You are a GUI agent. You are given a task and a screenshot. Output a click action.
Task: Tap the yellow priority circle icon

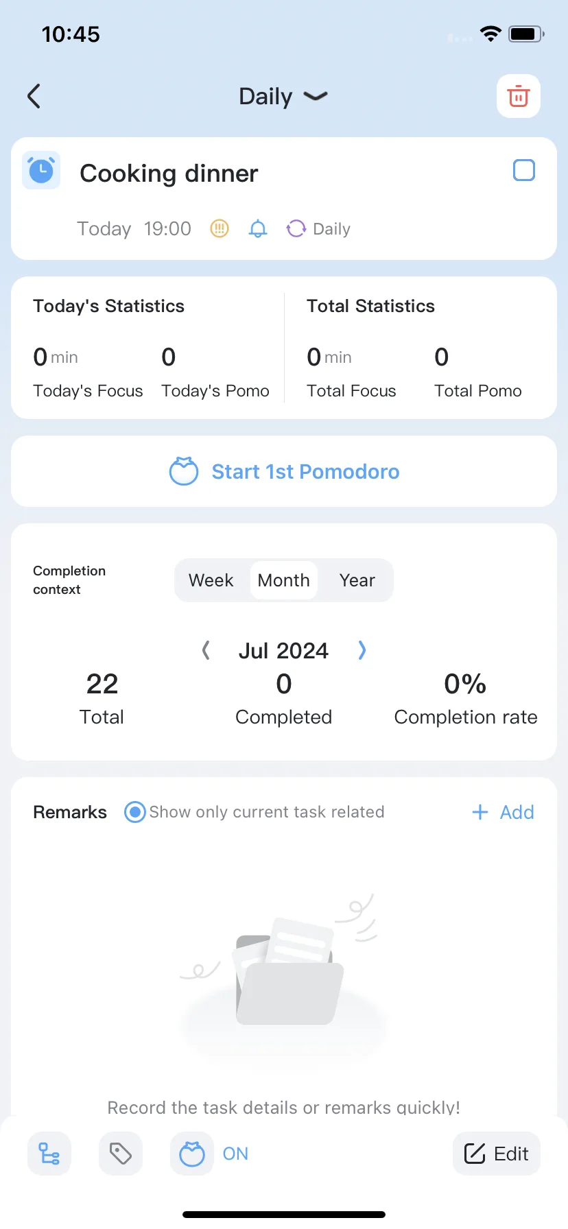(x=220, y=228)
